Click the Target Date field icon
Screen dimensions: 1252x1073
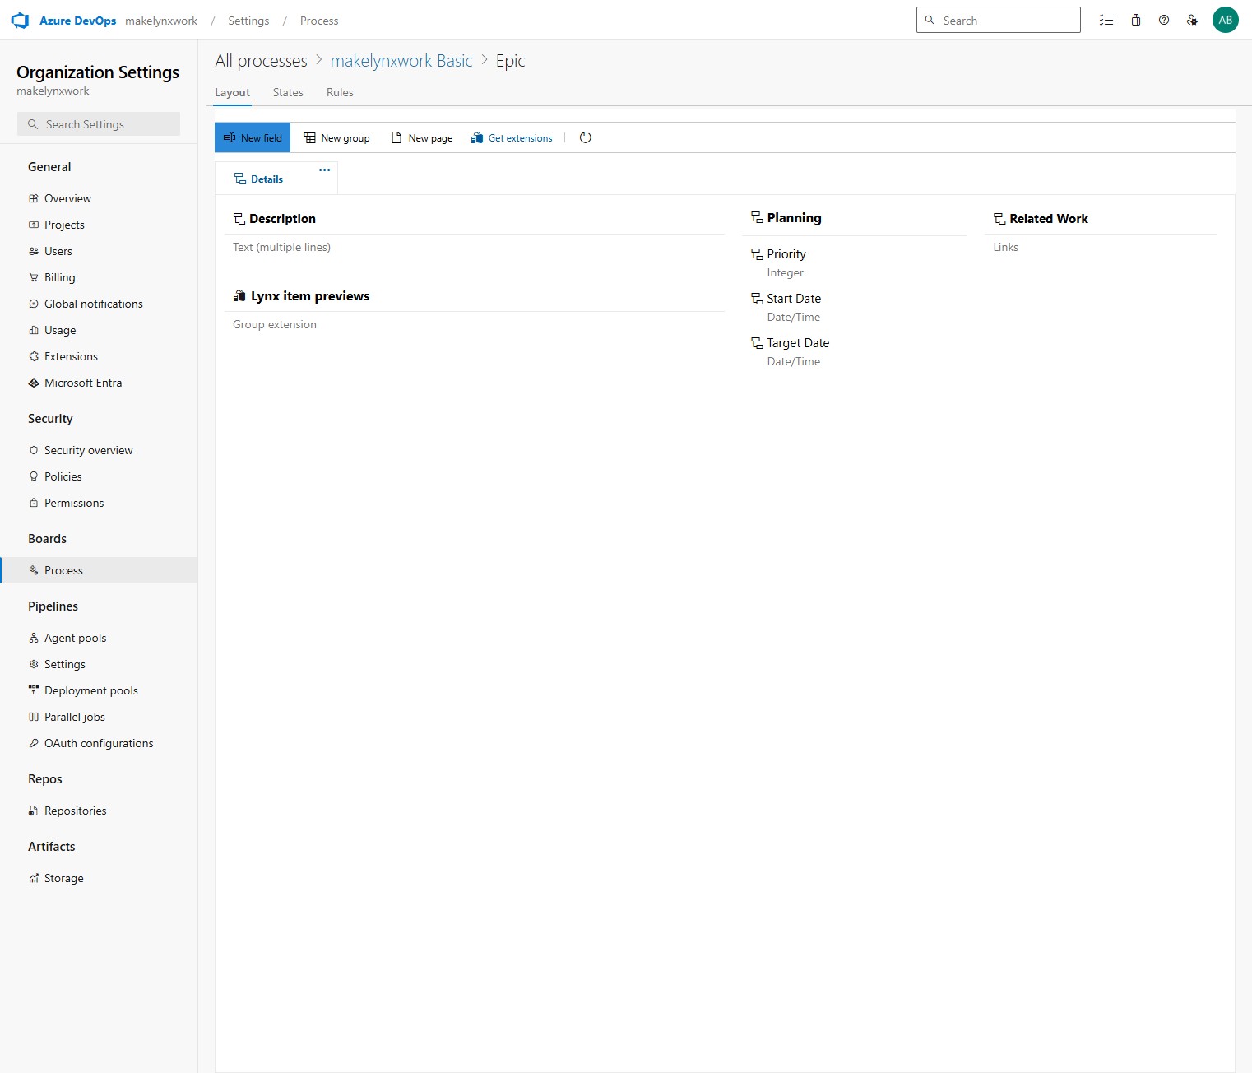(757, 343)
